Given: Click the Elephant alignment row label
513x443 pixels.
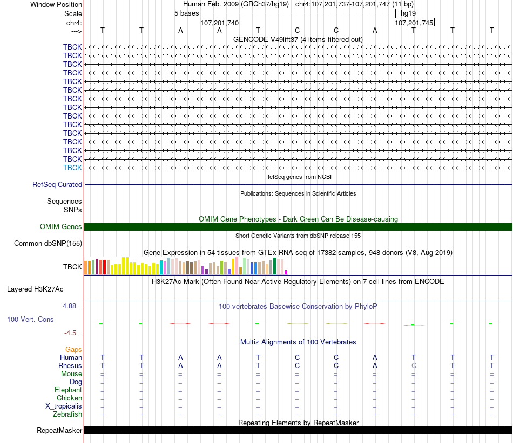Looking at the screenshot, I should [x=68, y=390].
